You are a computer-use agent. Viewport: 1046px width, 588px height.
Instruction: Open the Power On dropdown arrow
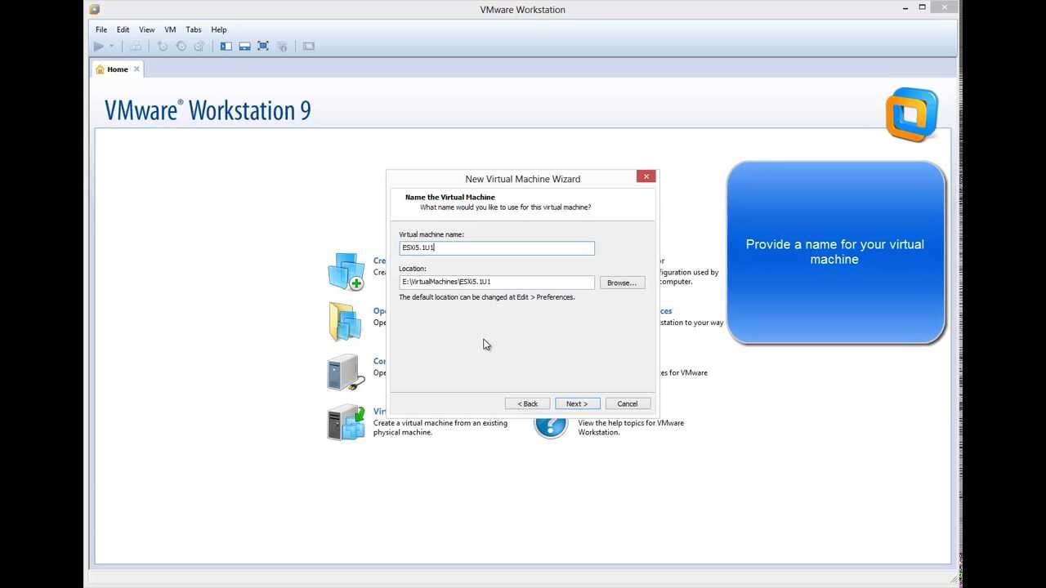click(x=110, y=46)
